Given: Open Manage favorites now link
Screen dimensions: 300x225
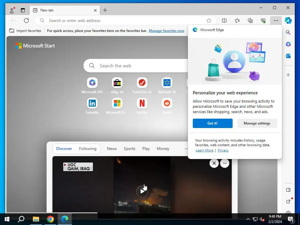Looking at the screenshot, I should tap(166, 30).
